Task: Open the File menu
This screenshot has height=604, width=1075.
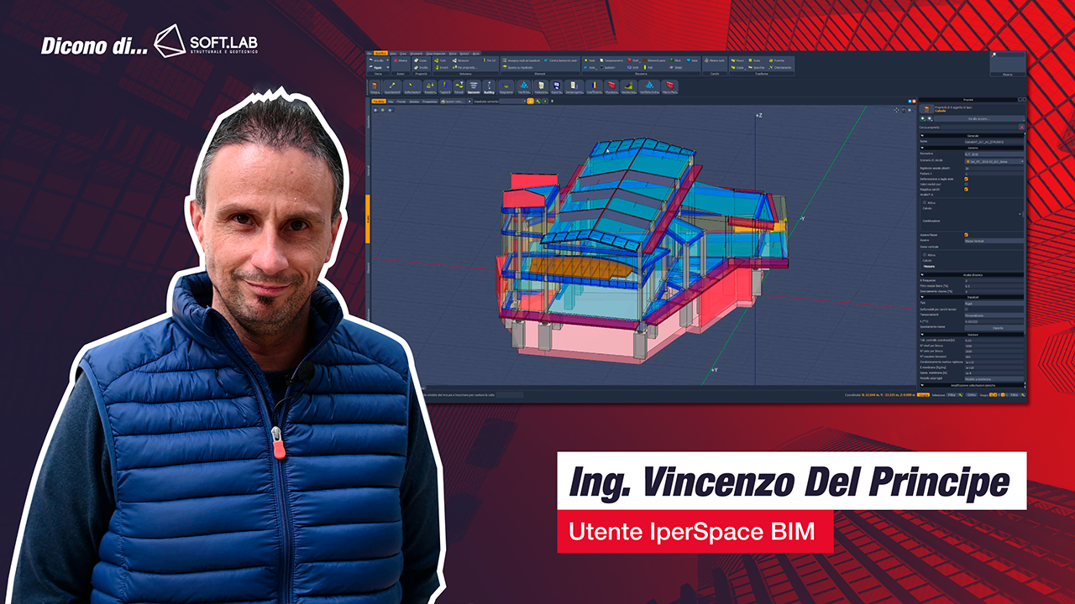Action: tap(370, 53)
